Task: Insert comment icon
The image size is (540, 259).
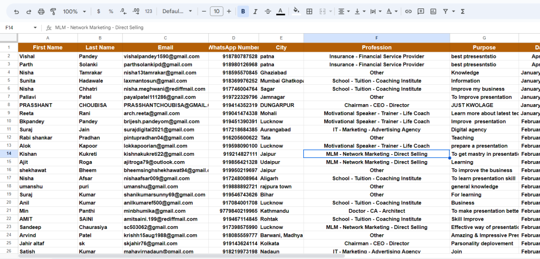Action: point(420,12)
